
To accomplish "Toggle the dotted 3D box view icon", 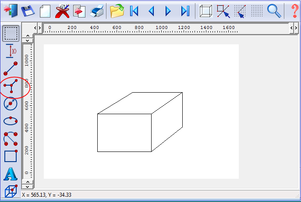I will click(x=206, y=11).
